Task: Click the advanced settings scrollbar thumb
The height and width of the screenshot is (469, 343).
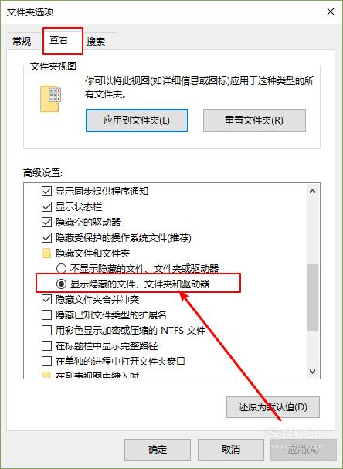Action: click(313, 297)
